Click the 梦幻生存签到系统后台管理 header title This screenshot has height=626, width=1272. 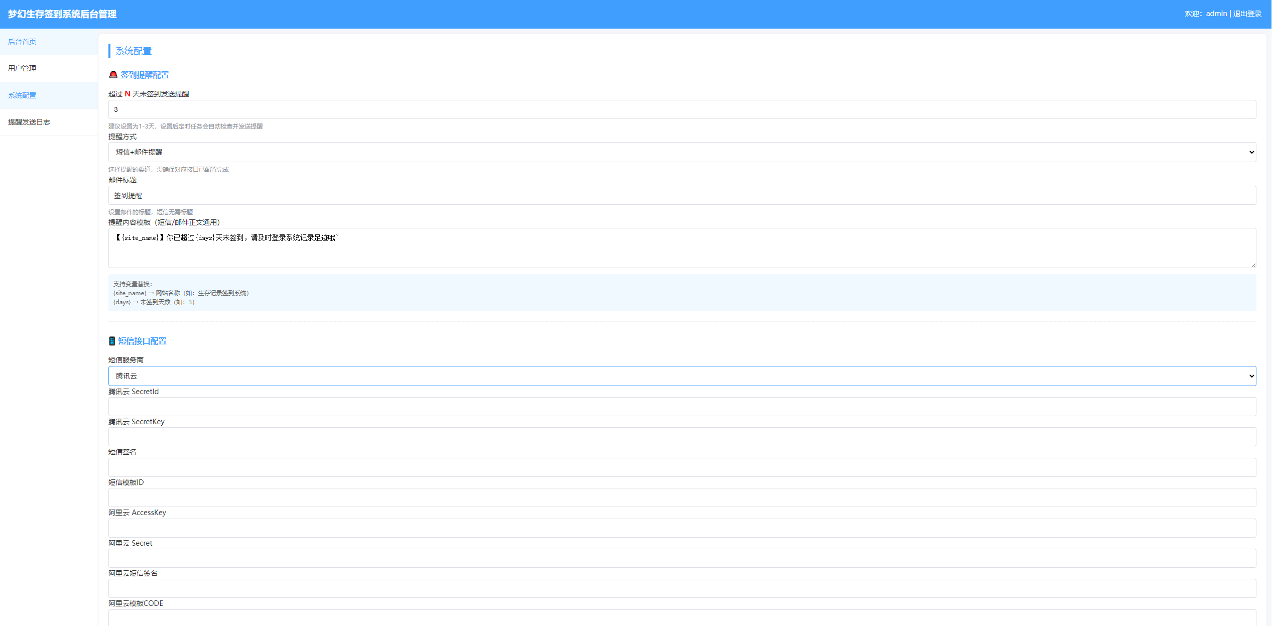click(x=62, y=14)
